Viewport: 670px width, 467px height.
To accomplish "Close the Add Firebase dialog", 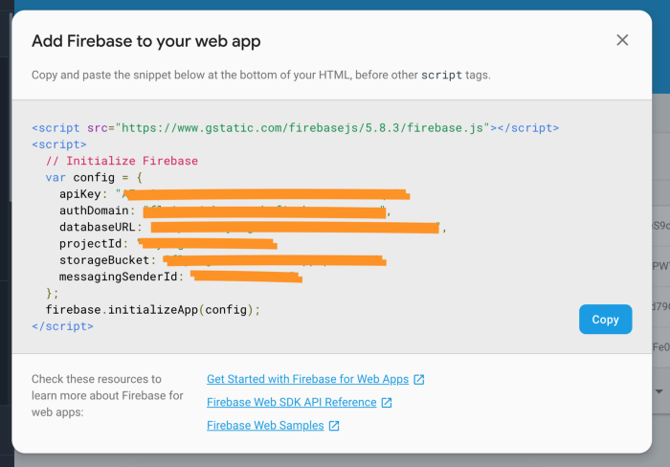I will (x=622, y=40).
